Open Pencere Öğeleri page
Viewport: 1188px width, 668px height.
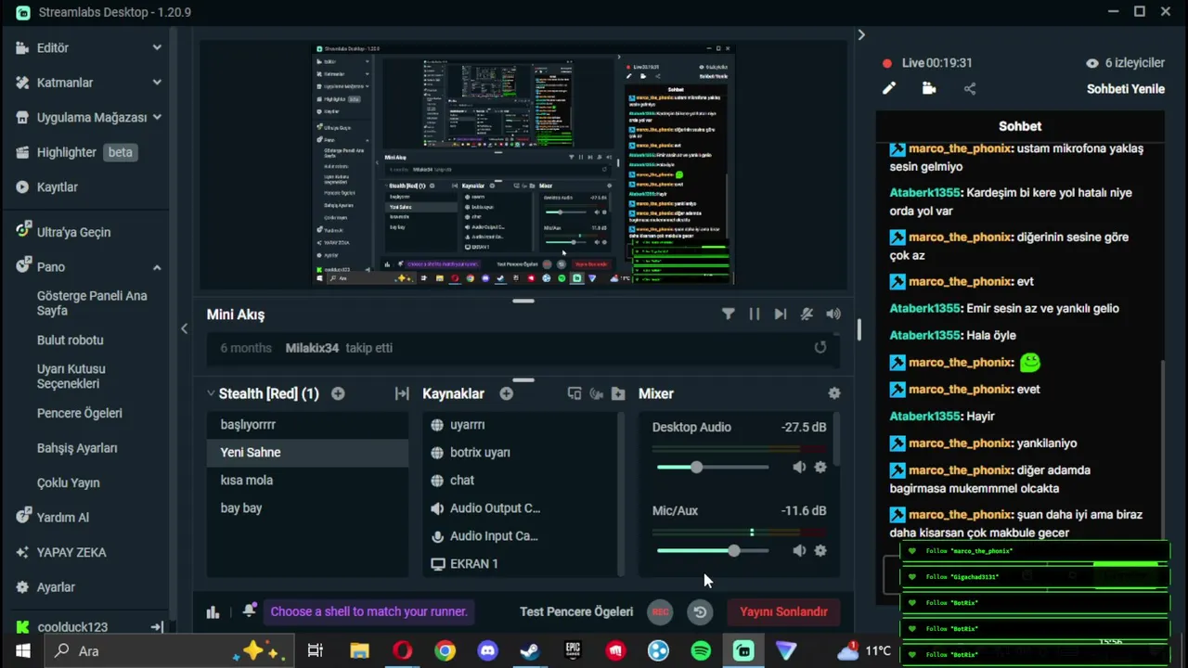pos(80,414)
